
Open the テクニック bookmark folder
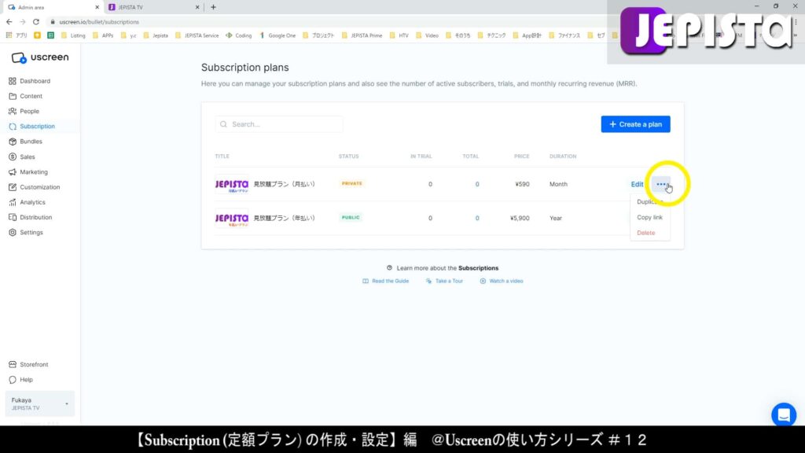[491, 35]
